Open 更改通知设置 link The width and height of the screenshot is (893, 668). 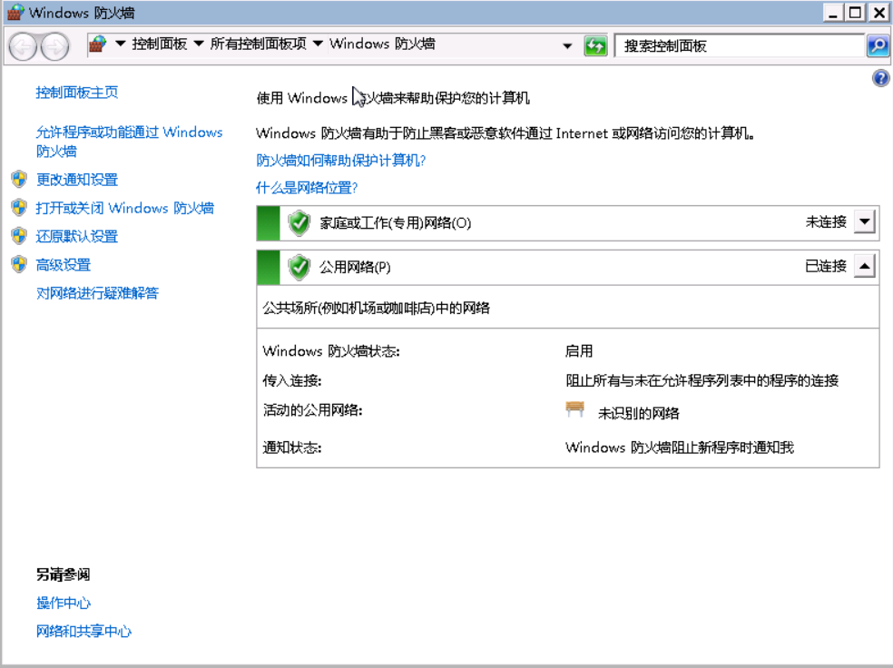77,180
